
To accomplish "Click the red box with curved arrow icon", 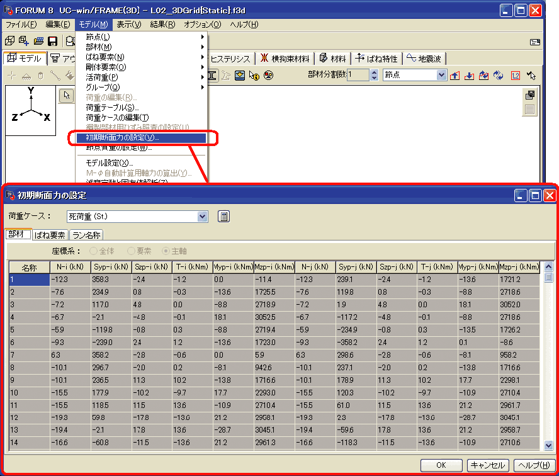I will (x=484, y=76).
